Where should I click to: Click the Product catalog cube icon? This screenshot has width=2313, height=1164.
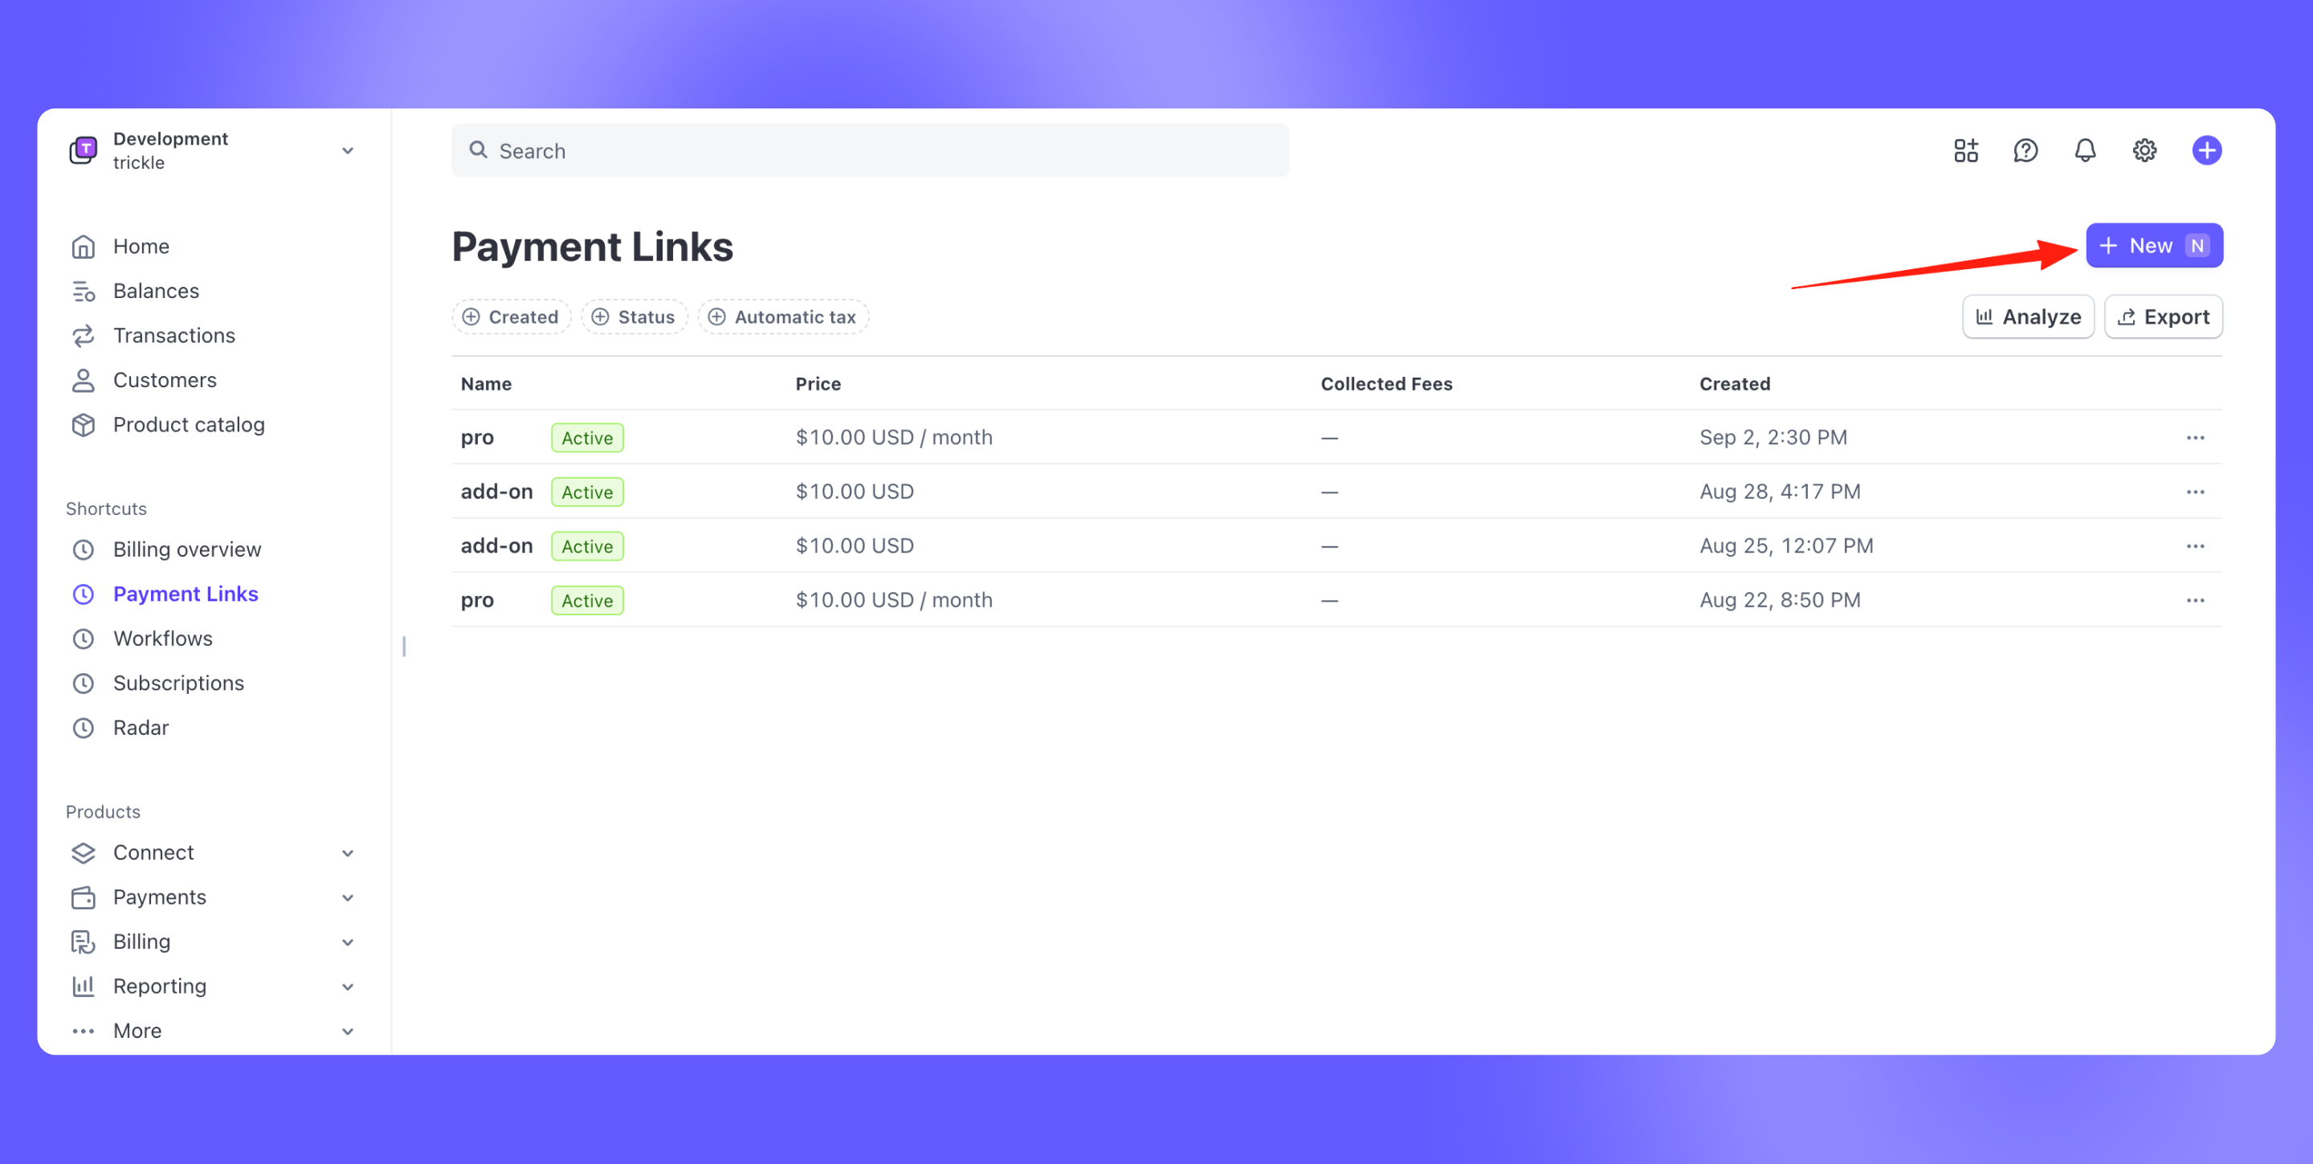(84, 425)
